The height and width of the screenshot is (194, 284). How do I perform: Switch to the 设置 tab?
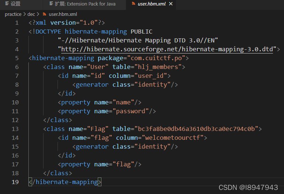[x=13, y=4]
